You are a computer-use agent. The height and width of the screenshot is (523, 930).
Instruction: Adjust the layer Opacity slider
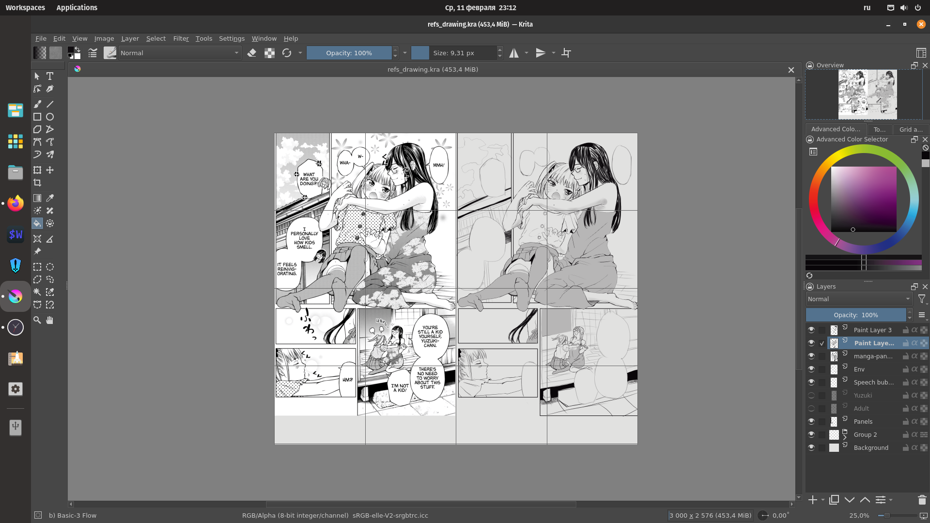855,315
